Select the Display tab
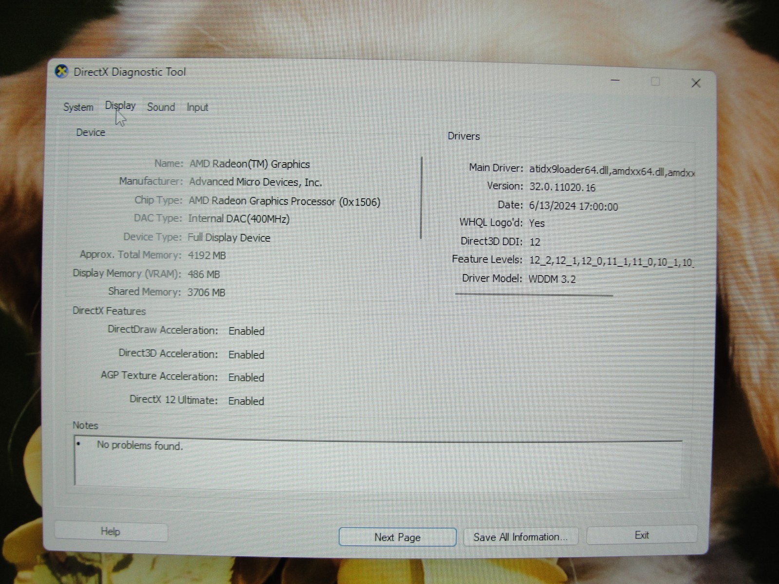 pos(120,106)
